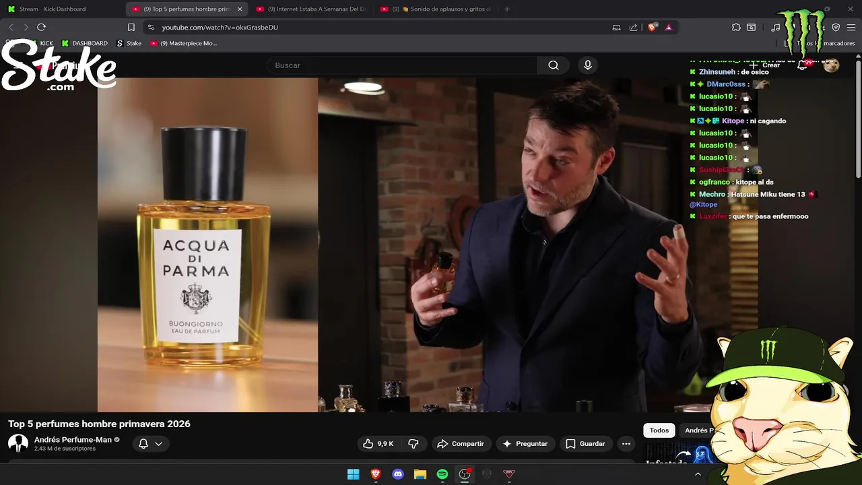Open OBS Studio from the taskbar
This screenshot has width=862, height=485.
[x=465, y=474]
